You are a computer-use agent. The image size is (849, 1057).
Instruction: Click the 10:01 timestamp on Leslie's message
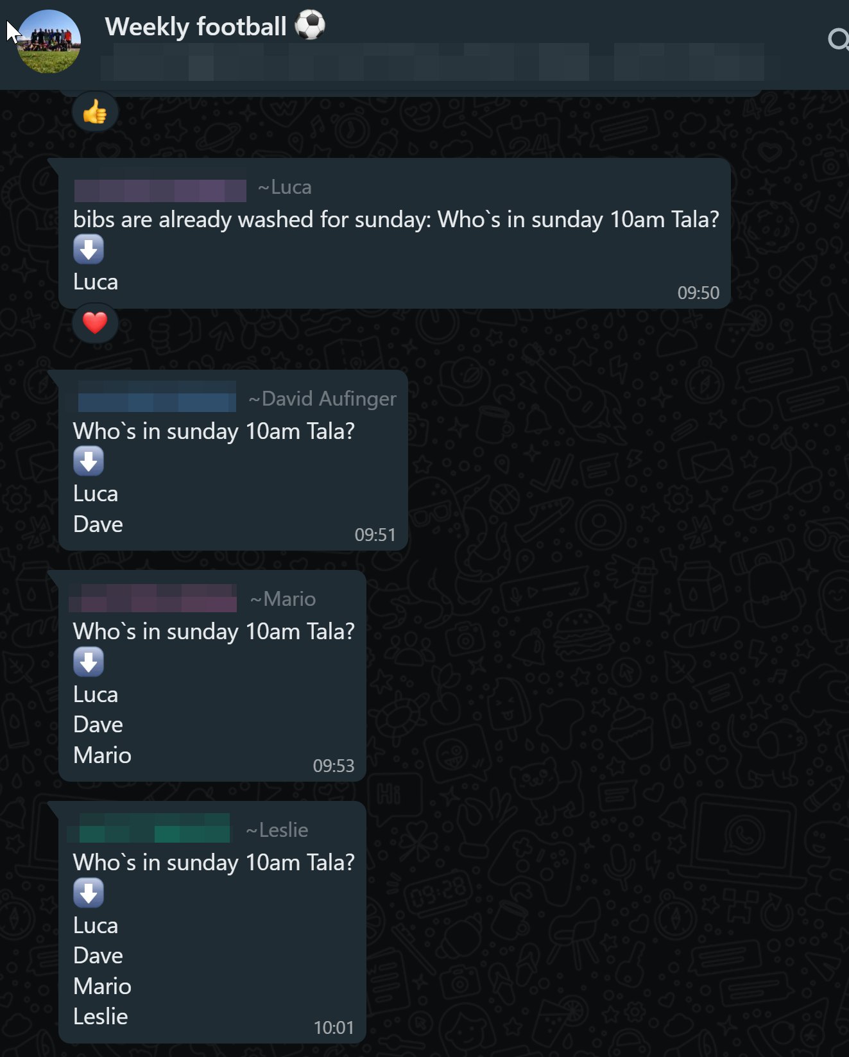[334, 1028]
